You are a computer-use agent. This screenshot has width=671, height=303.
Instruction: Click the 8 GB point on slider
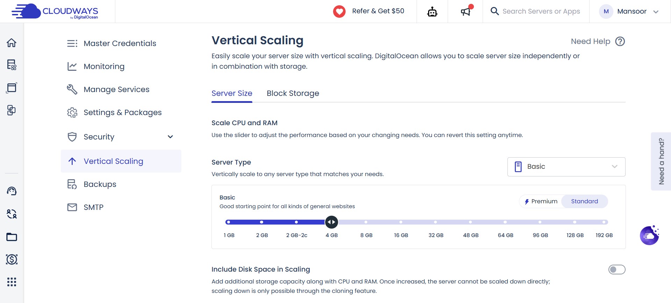coord(366,222)
